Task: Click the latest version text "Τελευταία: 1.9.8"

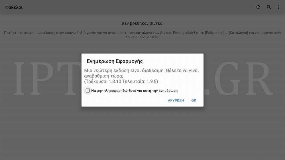Action: [139, 81]
